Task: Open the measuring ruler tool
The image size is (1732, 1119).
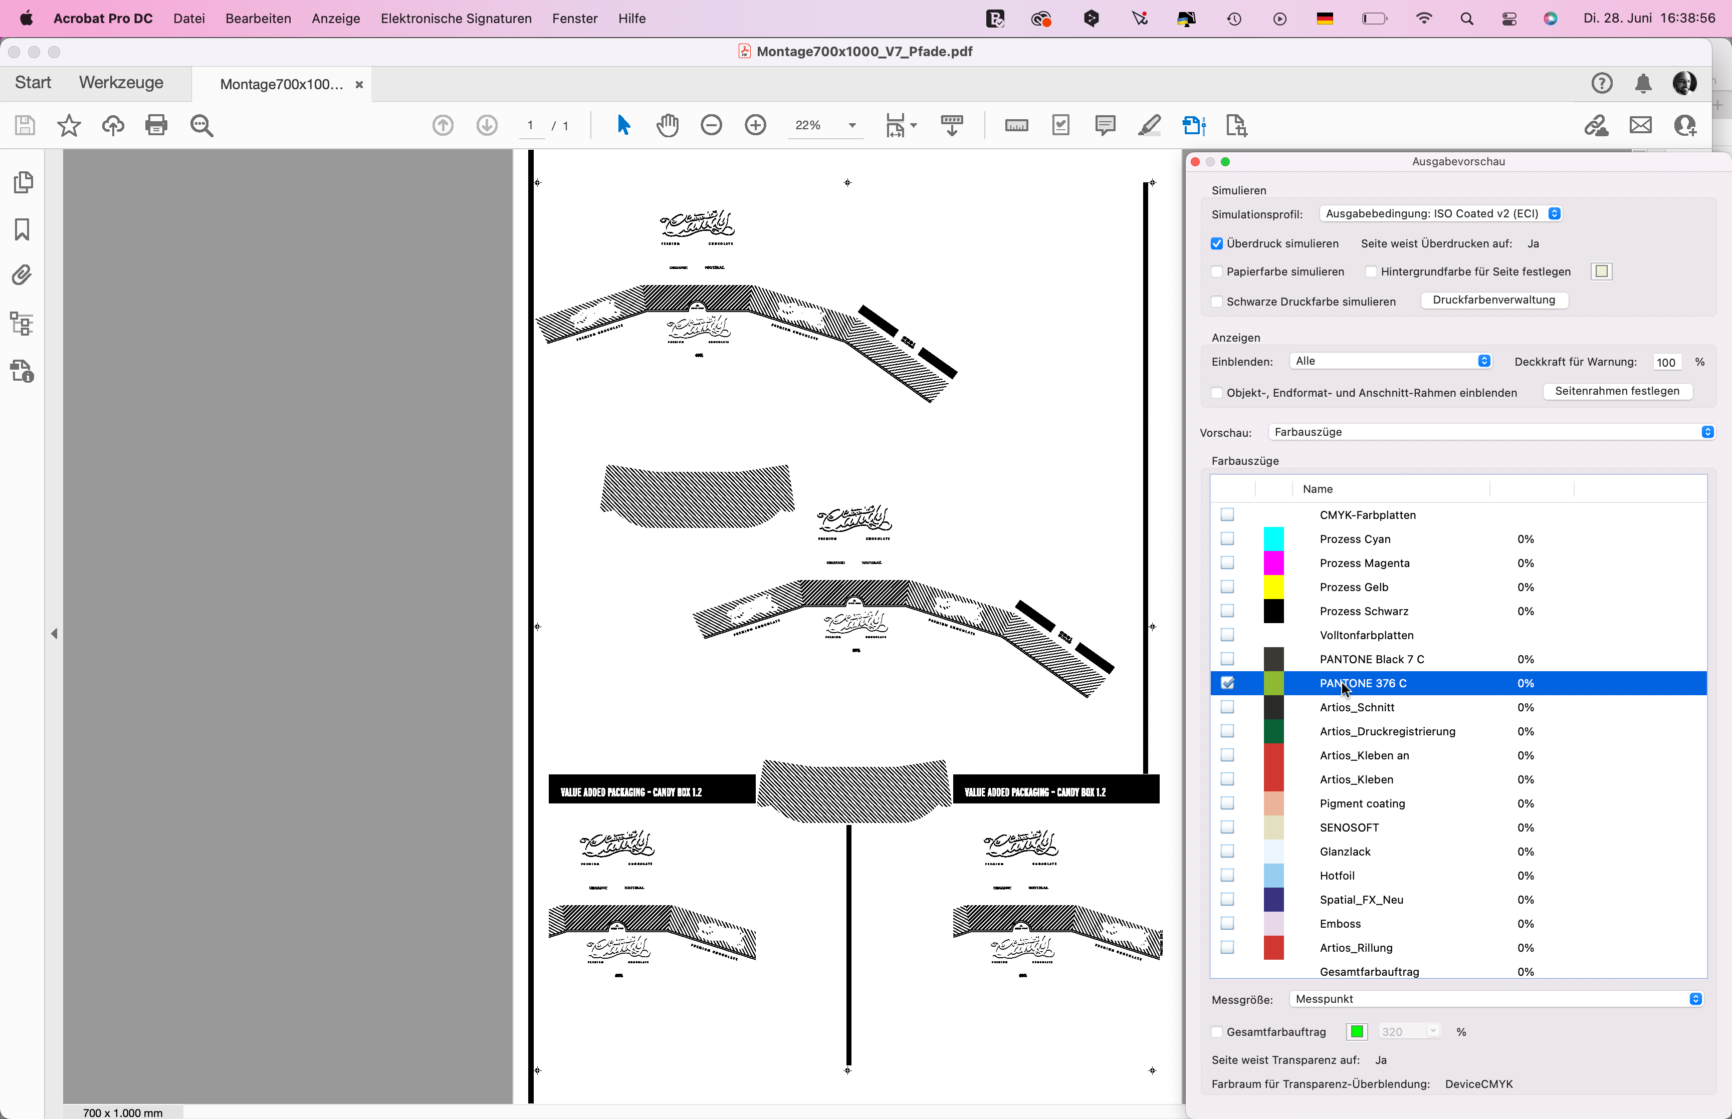Action: coord(1016,125)
